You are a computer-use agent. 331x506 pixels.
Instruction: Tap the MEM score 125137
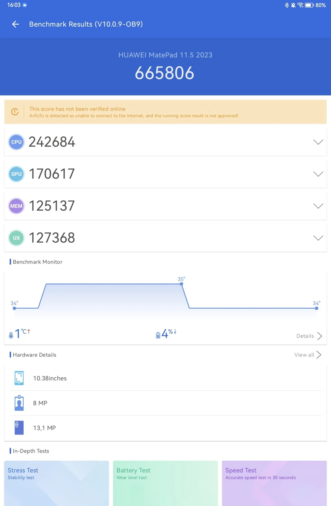tap(52, 206)
